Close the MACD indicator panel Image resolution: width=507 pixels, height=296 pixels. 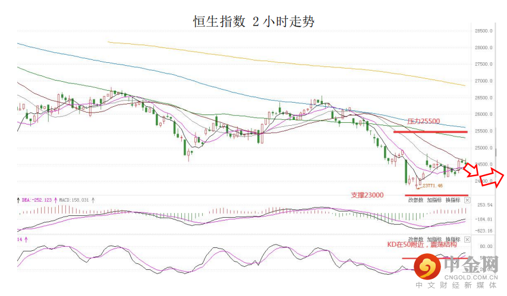pos(467,200)
